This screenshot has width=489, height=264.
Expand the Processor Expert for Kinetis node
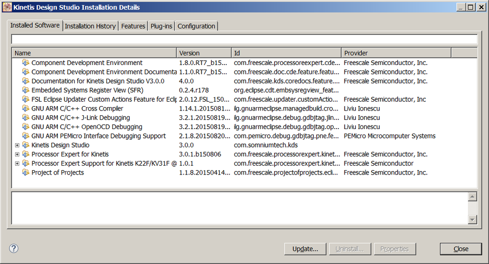(x=17, y=154)
